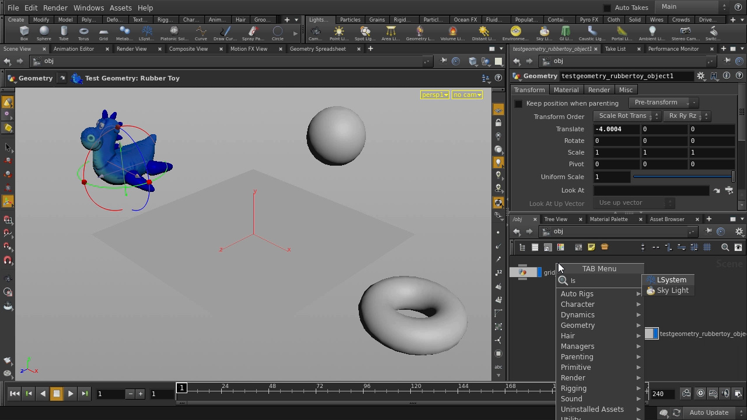The image size is (747, 420).
Task: Open the Transform Order dropdown showing Scale Rot Trans
Action: click(x=623, y=116)
